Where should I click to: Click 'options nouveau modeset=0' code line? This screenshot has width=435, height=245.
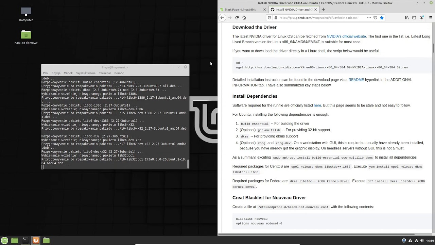pos(259,224)
